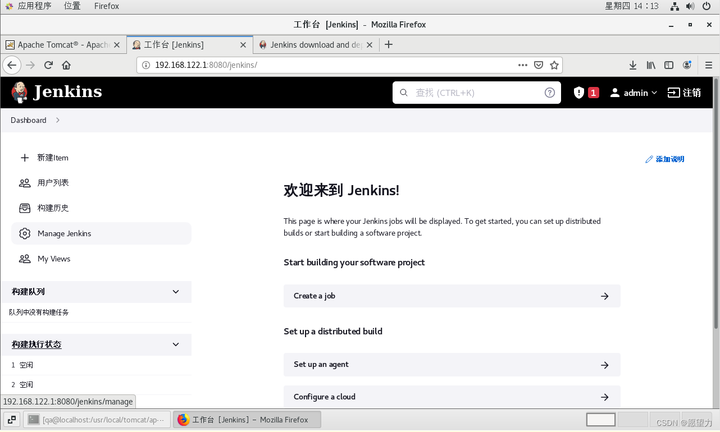Open the security warning shield icon
The height and width of the screenshot is (432, 720).
point(579,93)
